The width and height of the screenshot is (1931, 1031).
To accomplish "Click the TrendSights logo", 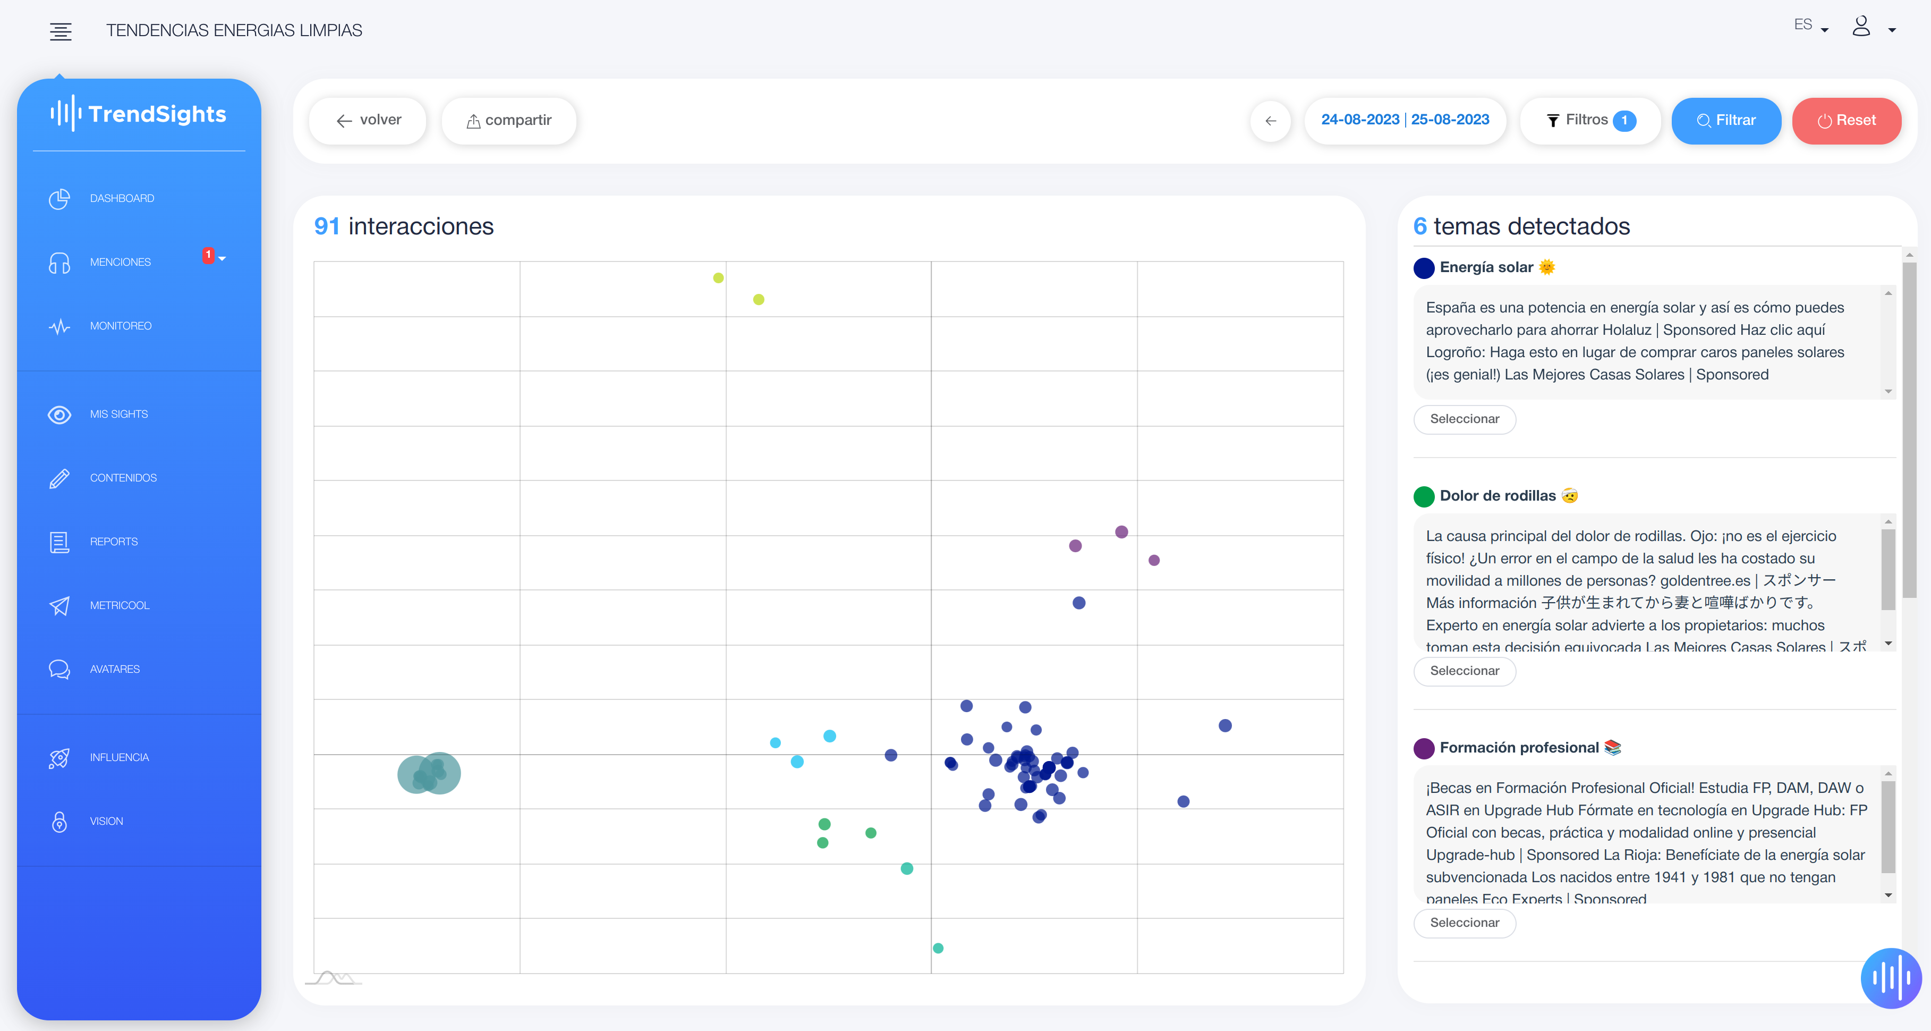I will pos(139,114).
